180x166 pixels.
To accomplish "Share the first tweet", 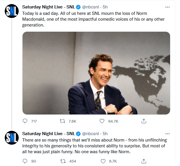I will (x=144, y=121).
